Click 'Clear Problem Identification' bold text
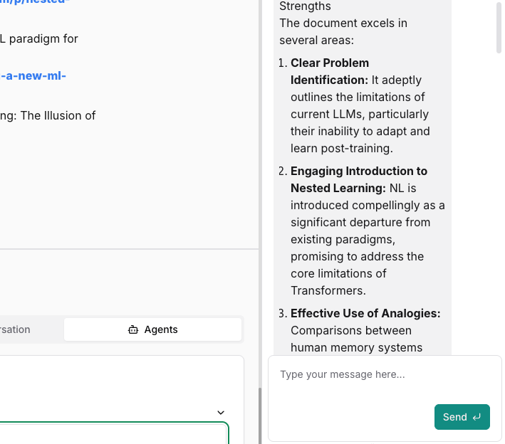505x444 pixels. pos(330,71)
